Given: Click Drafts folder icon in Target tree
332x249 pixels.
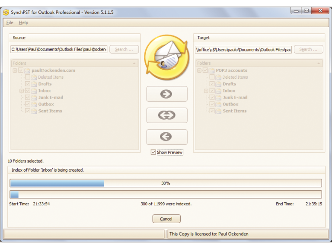Looking at the screenshot, I should coord(218,84).
